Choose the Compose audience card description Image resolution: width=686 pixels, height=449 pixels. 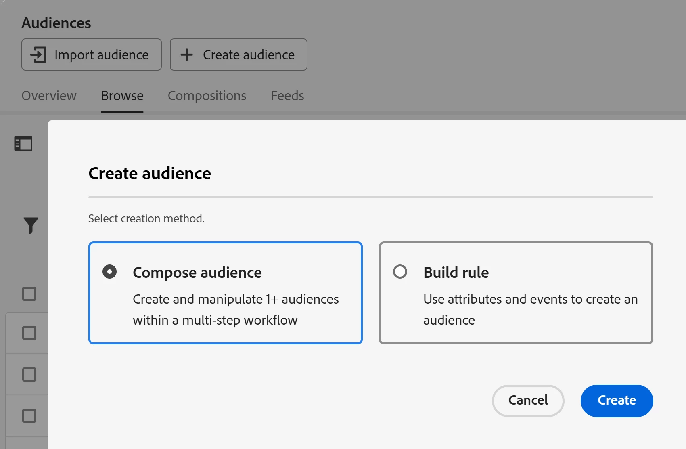point(236,309)
